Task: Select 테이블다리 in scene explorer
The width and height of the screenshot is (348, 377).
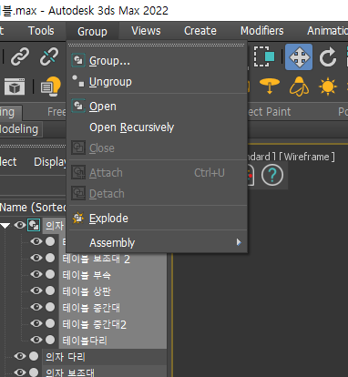Action: 85,341
